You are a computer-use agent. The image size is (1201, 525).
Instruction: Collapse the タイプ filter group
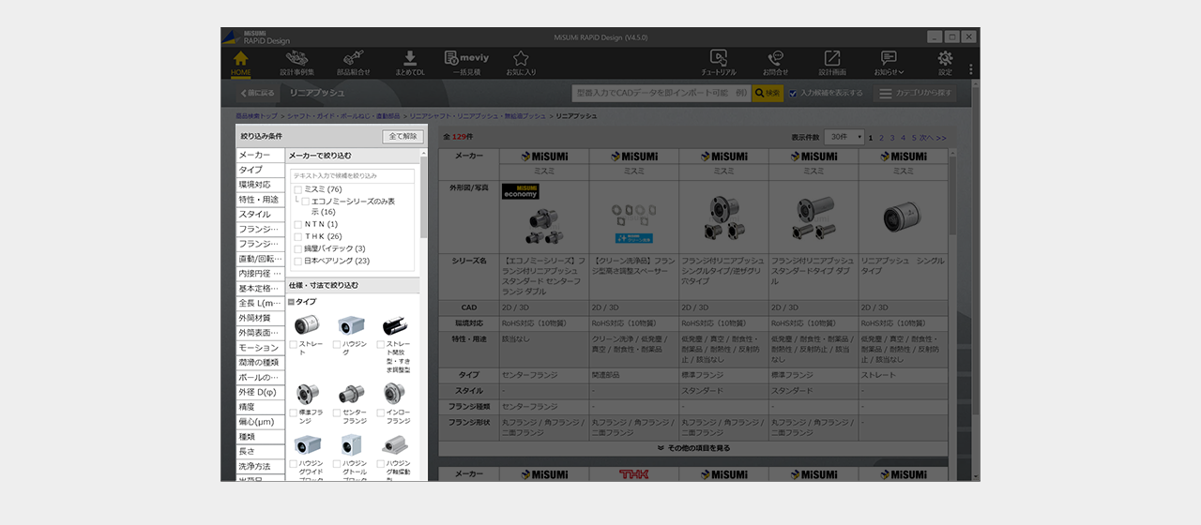[x=292, y=302]
